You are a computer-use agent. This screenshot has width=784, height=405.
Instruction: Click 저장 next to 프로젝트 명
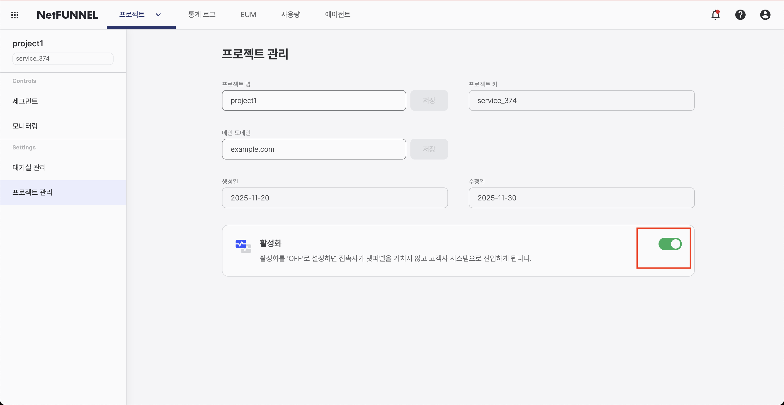pos(429,100)
